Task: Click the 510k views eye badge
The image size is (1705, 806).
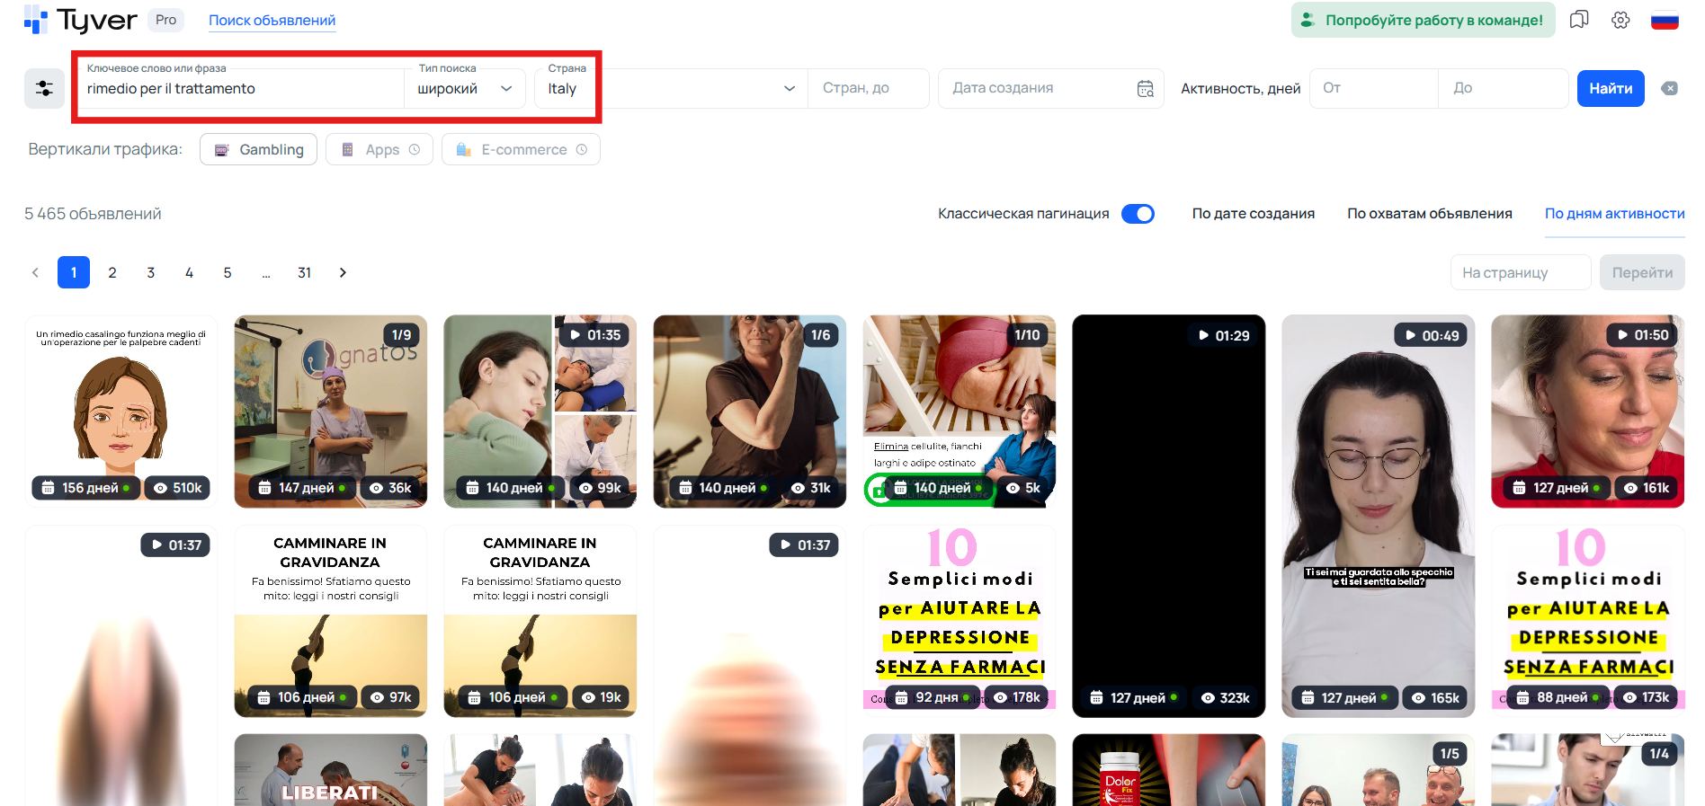Action: [177, 488]
